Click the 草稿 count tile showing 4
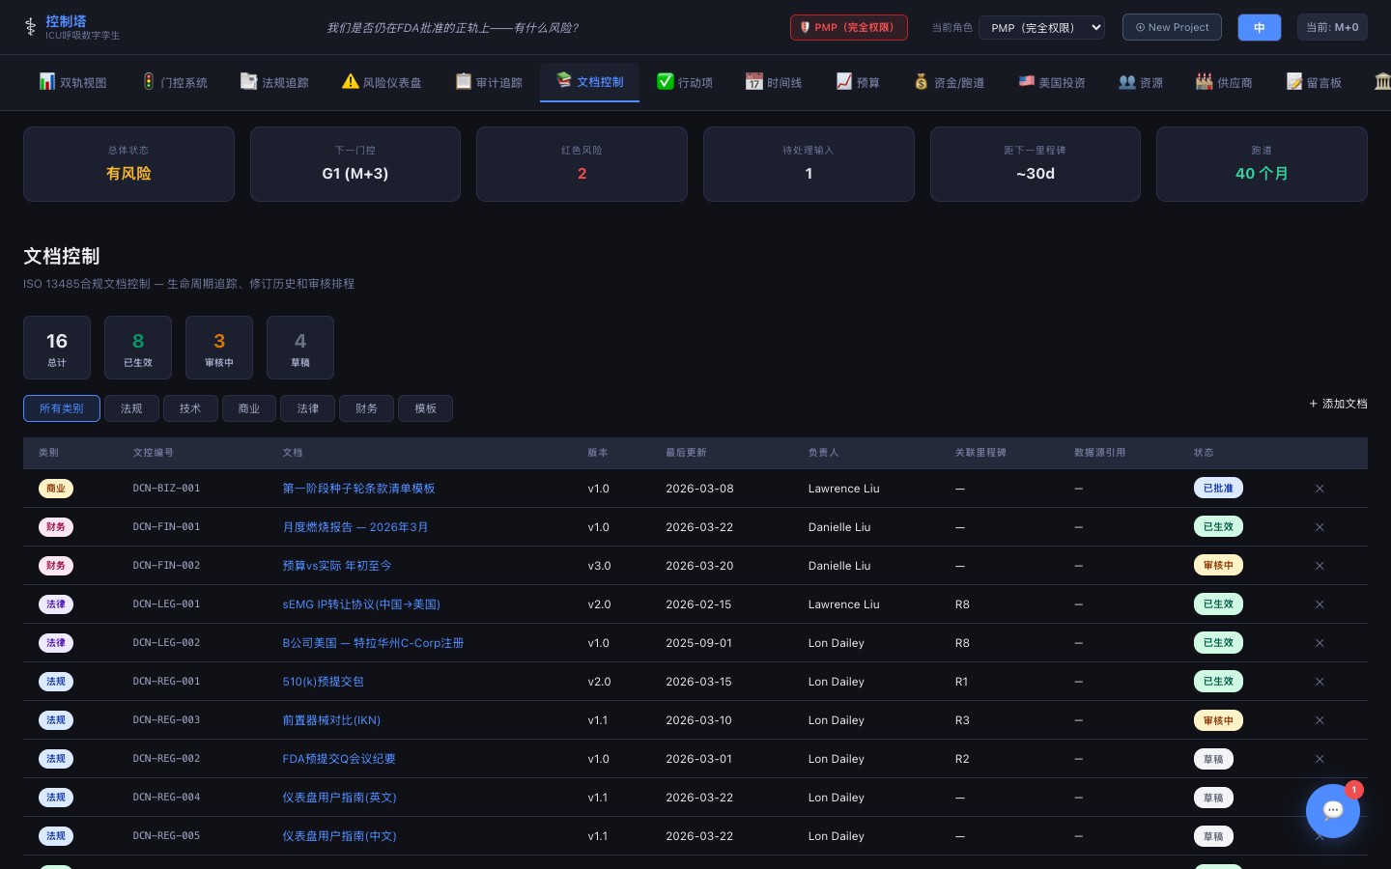 (x=300, y=348)
